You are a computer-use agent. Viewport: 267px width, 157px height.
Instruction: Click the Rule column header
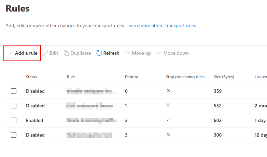71,77
